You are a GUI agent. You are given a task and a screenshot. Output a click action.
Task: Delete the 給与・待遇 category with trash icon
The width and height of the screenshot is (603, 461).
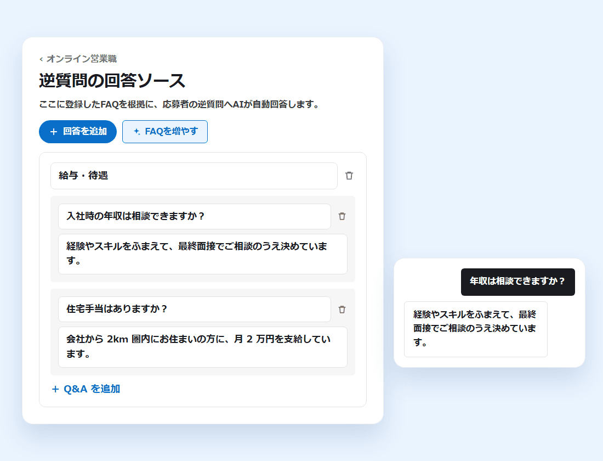click(x=349, y=176)
